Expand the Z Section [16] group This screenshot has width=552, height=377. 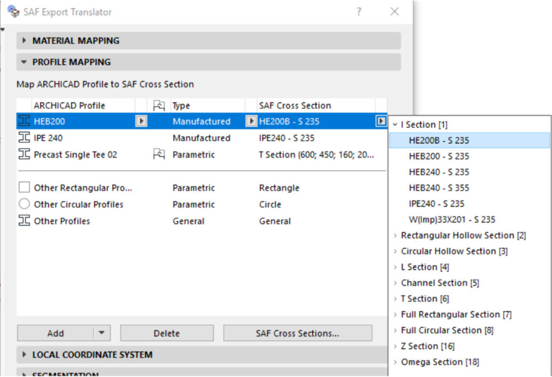coord(395,346)
